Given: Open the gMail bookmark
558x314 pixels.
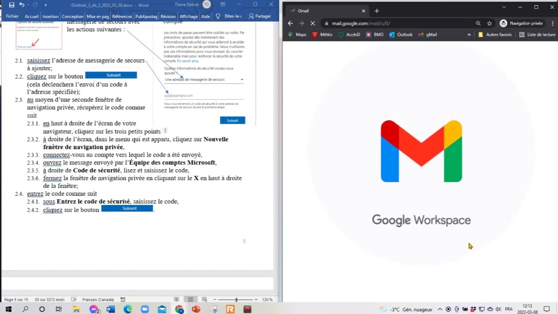Looking at the screenshot, I should click(x=427, y=34).
